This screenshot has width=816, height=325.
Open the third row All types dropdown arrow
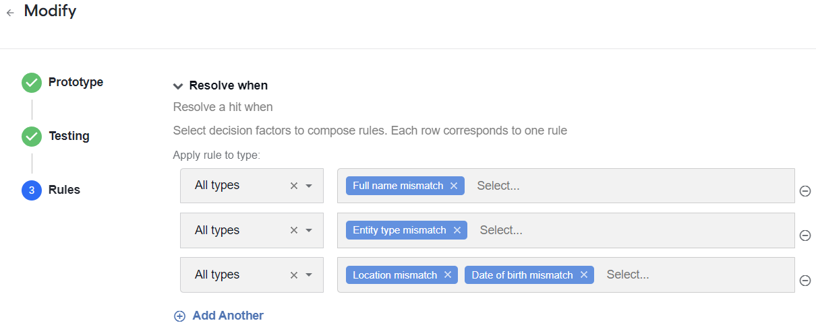coord(309,275)
